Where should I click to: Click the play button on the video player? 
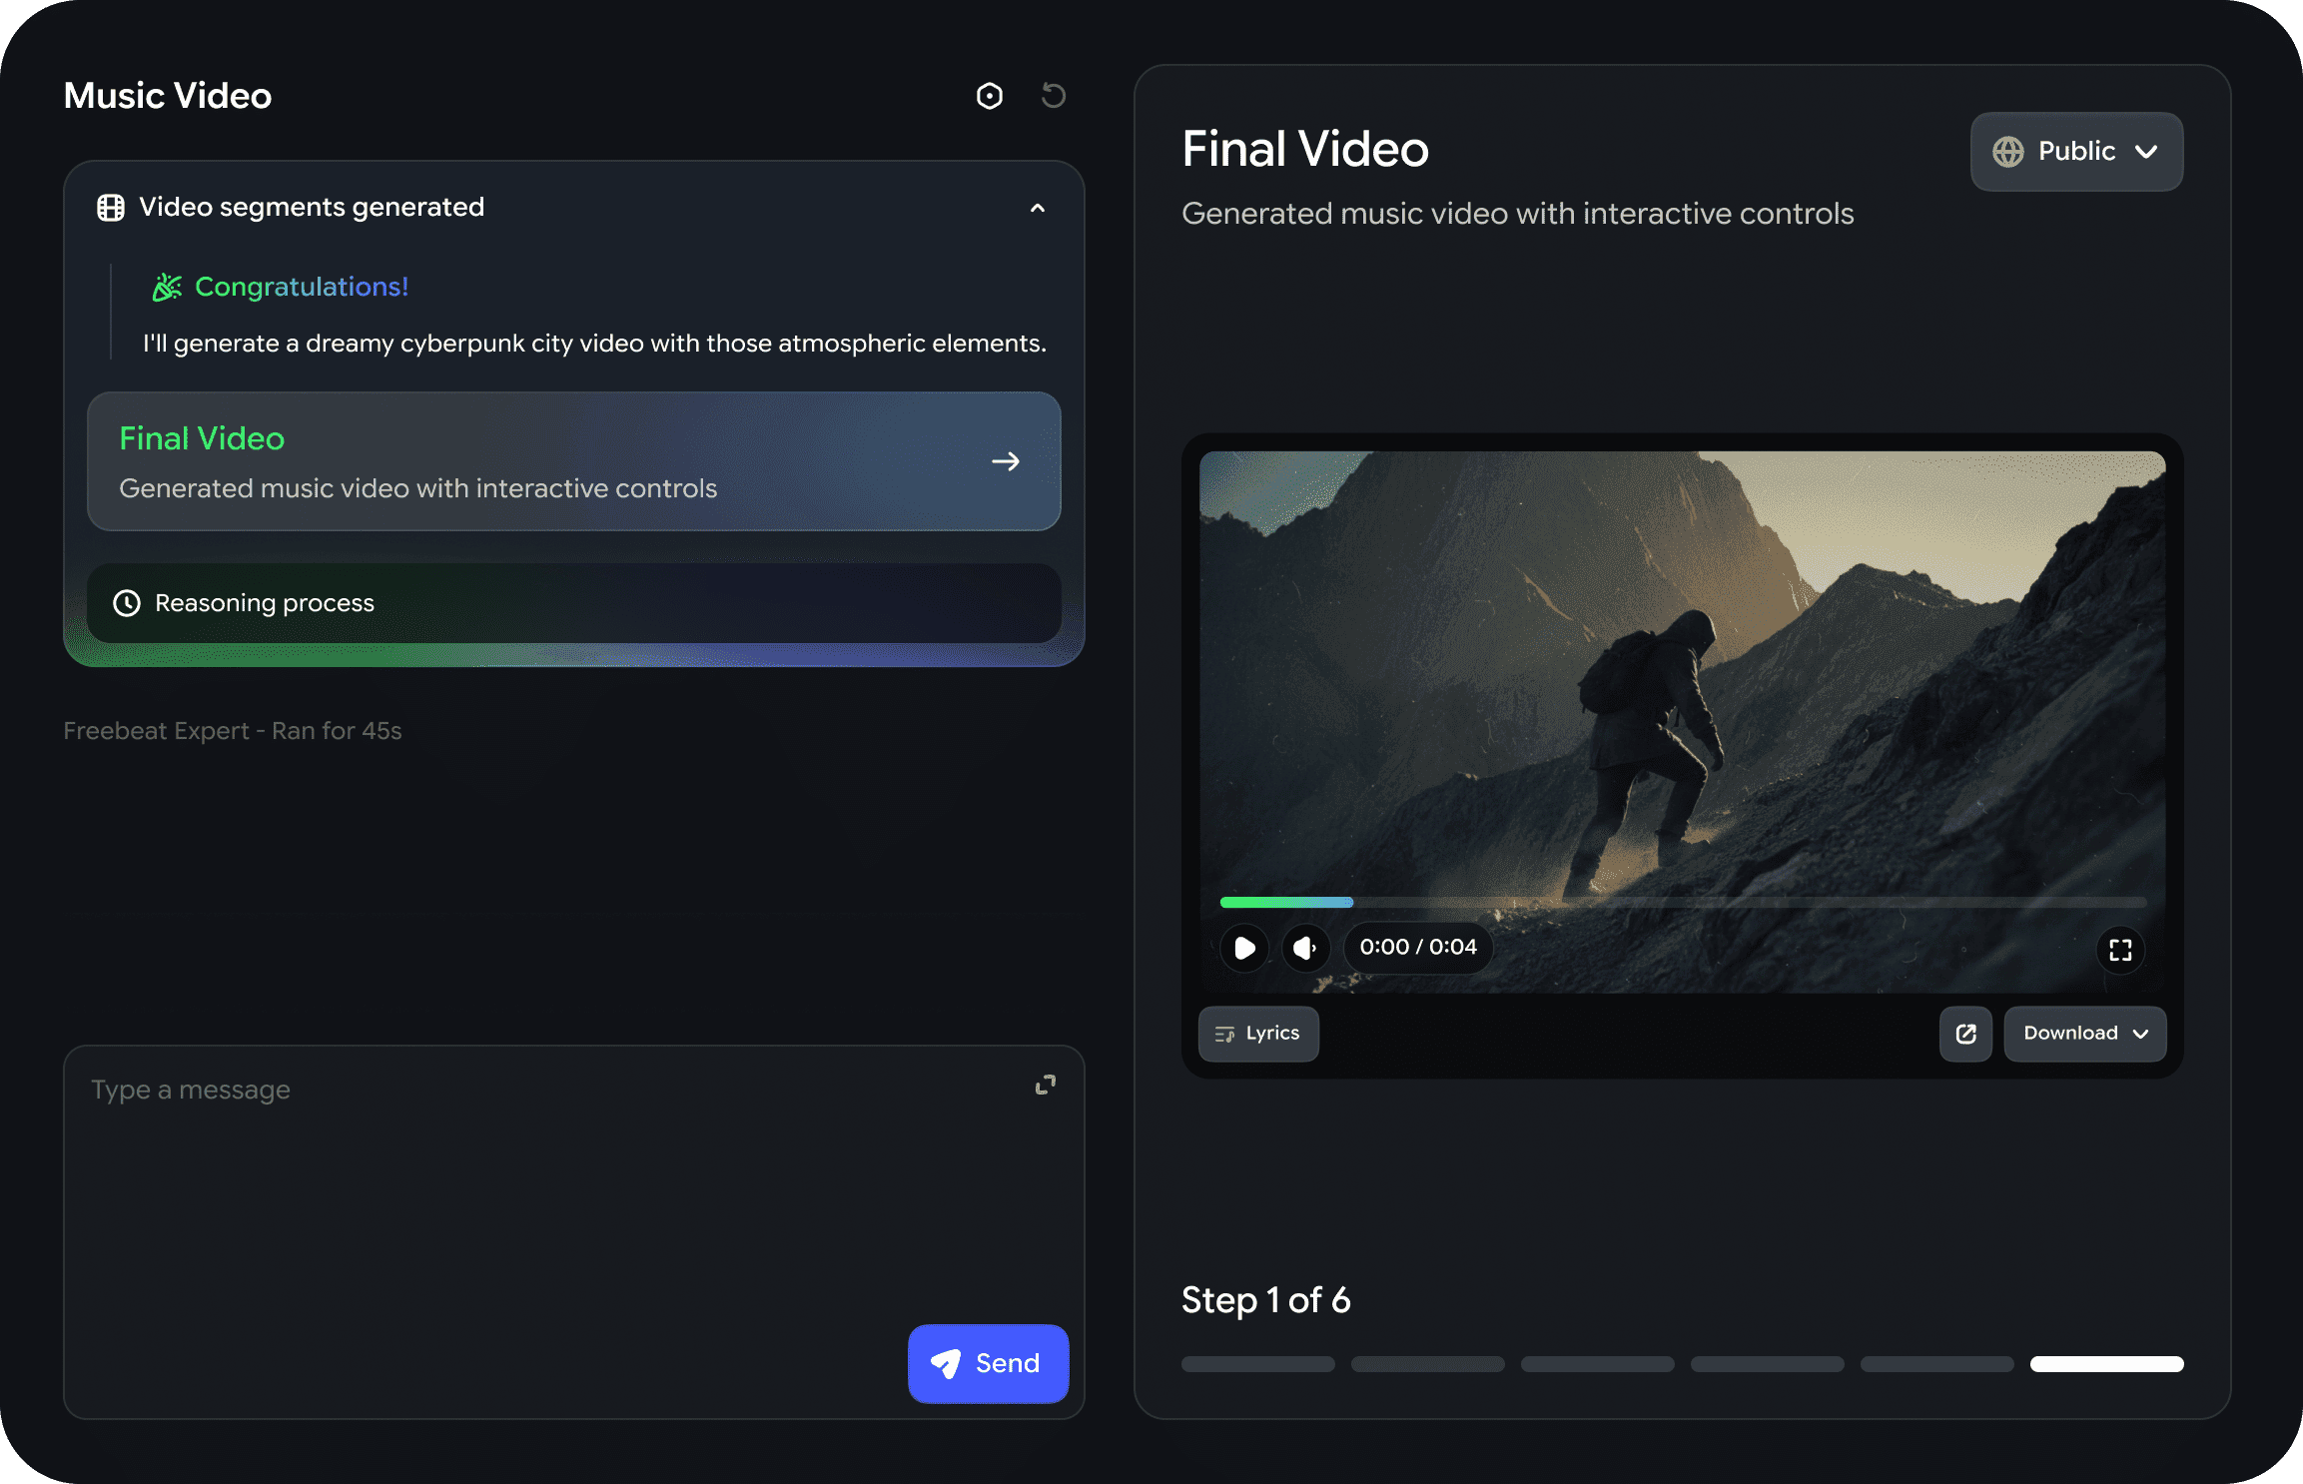coord(1243,948)
